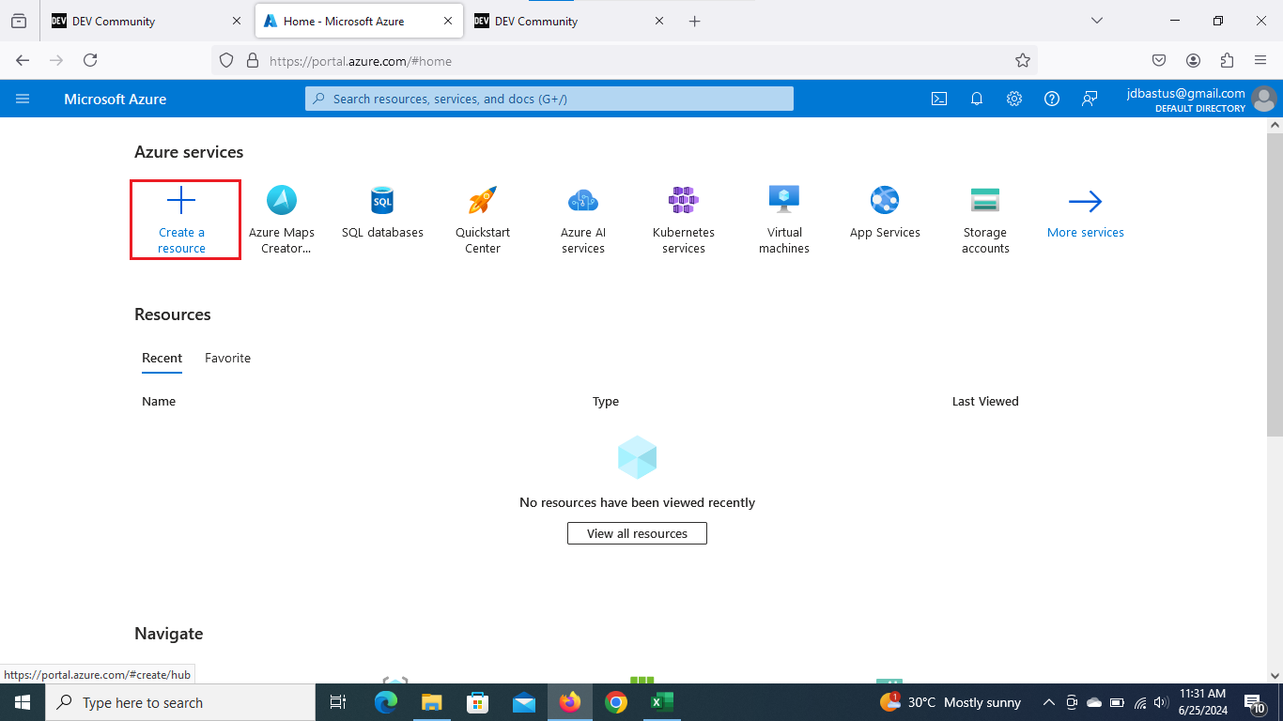Focus the browser address bar
Screen dimensions: 1283x721
625,60
